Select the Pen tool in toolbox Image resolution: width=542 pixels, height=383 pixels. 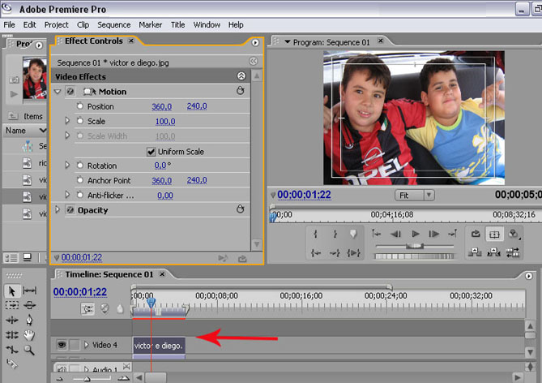tap(30, 320)
